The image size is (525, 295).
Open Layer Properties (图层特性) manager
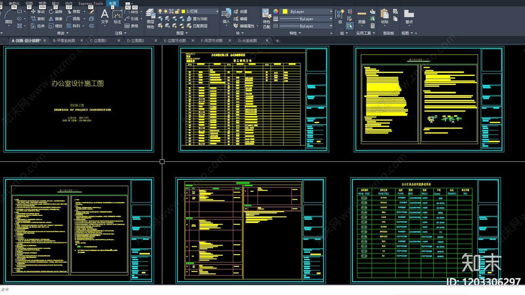coord(150,19)
